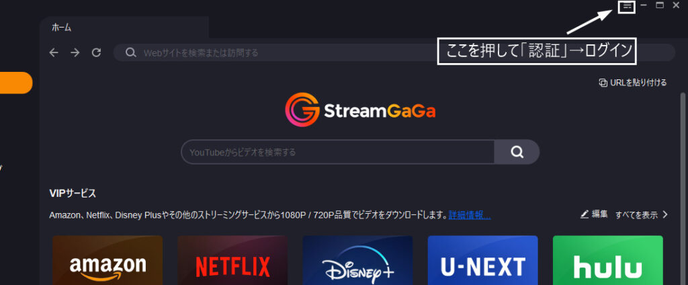Click すべてを表示 to show all services

(x=636, y=214)
